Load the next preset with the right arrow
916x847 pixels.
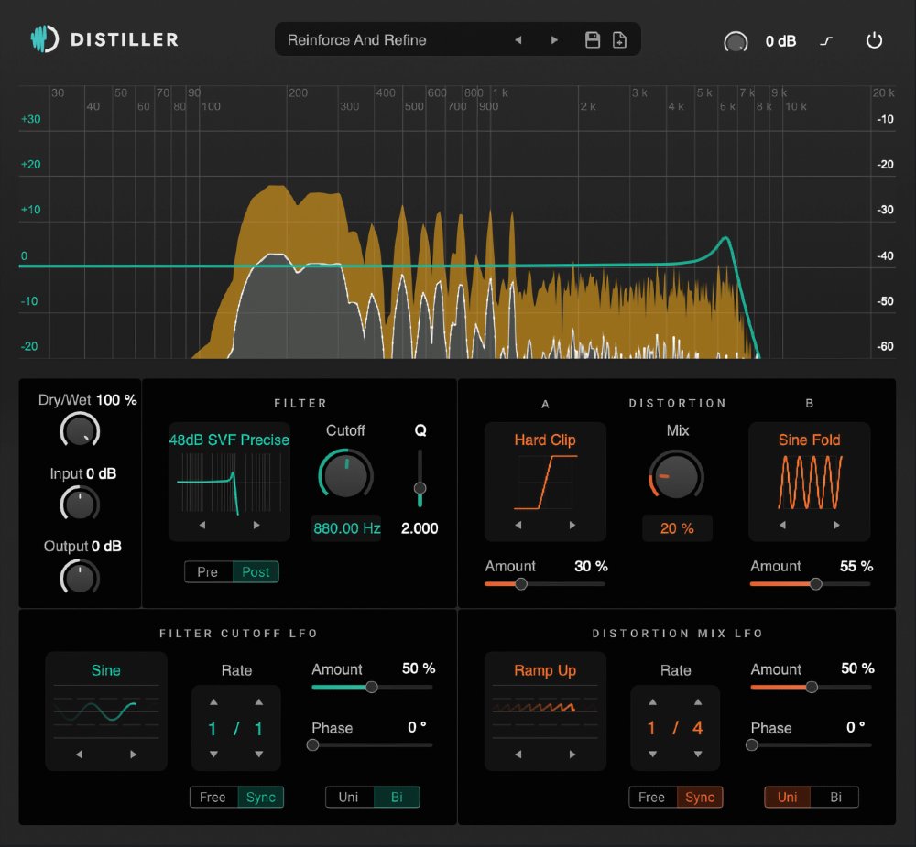point(555,39)
